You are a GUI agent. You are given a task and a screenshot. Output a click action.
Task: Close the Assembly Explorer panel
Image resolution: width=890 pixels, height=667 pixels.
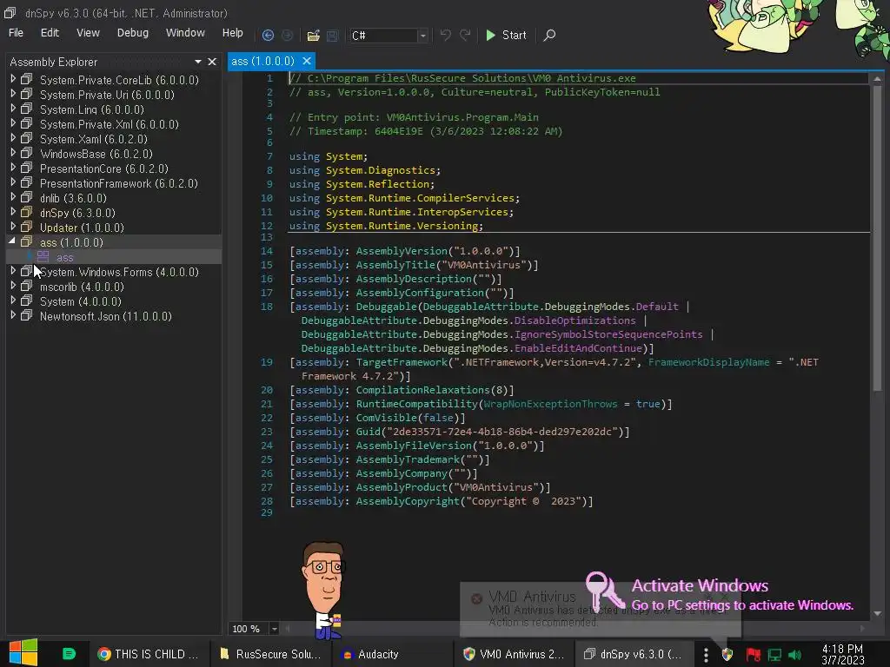point(212,62)
